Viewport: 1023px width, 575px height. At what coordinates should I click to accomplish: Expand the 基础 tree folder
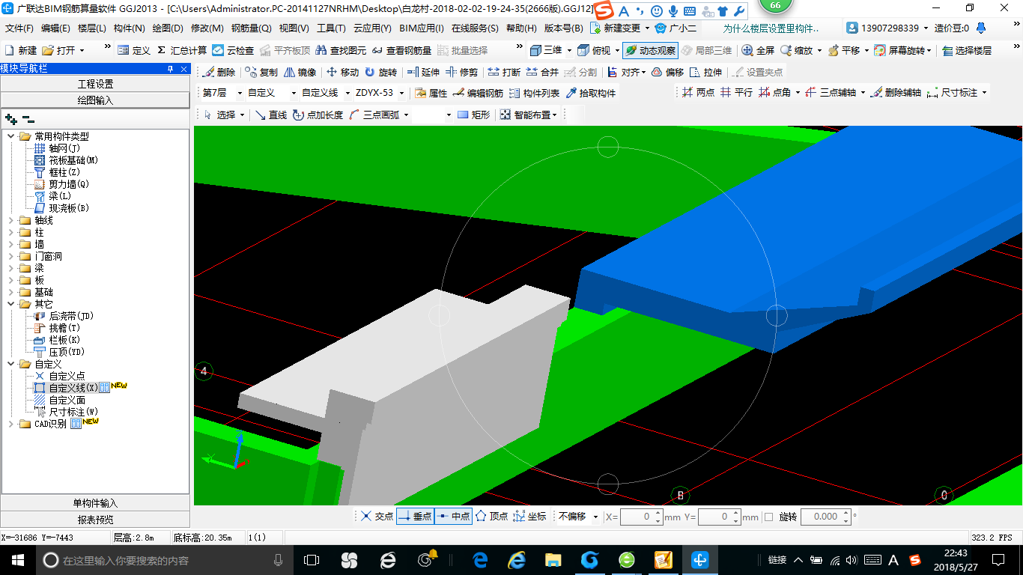(x=11, y=292)
